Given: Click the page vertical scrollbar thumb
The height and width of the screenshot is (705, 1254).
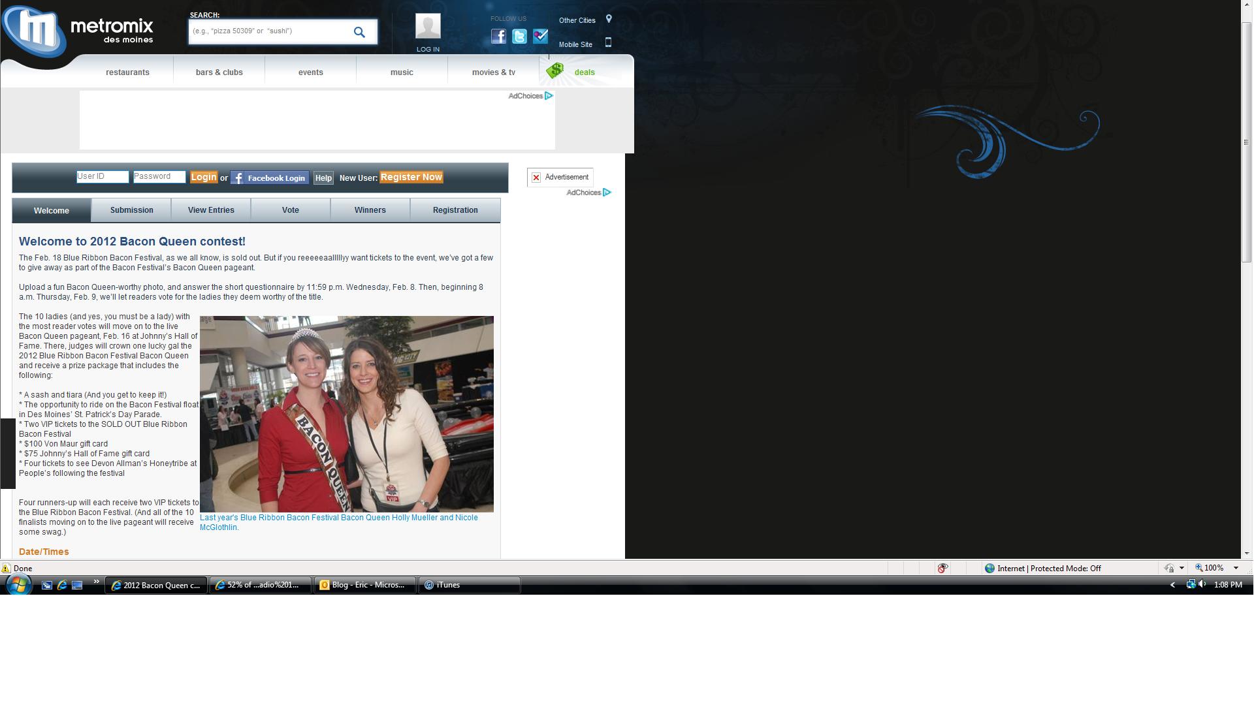Looking at the screenshot, I should 1246,142.
